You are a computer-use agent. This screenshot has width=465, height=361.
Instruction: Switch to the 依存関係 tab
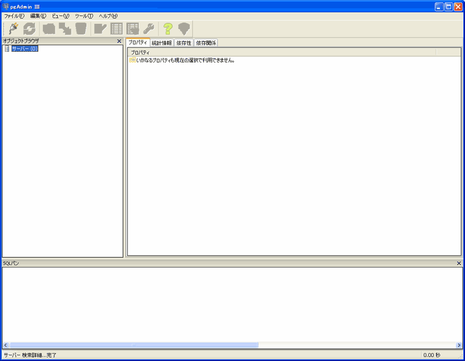(206, 43)
